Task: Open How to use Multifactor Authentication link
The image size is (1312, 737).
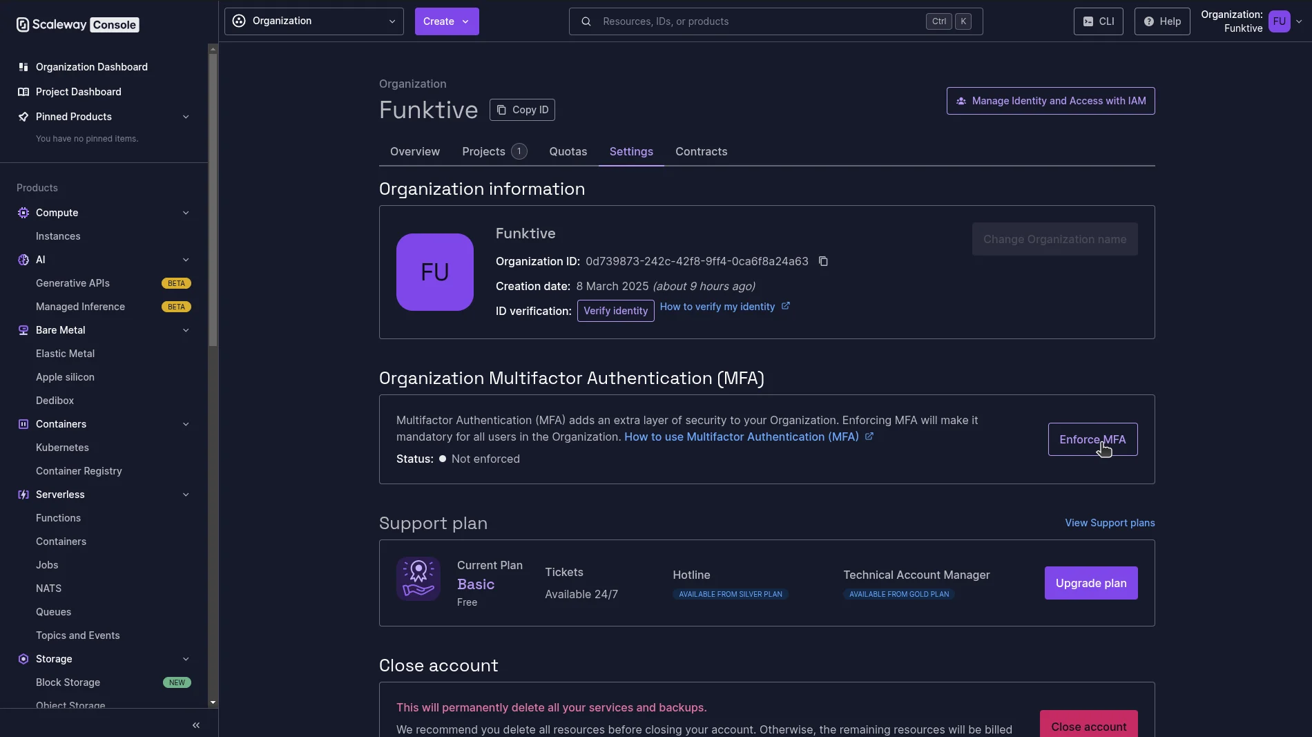Action: coord(749,437)
